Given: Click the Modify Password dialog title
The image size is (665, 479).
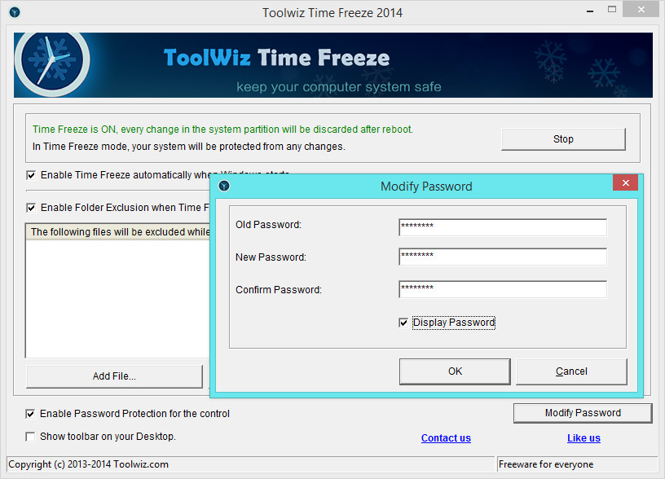Looking at the screenshot, I should pyautogui.click(x=426, y=187).
